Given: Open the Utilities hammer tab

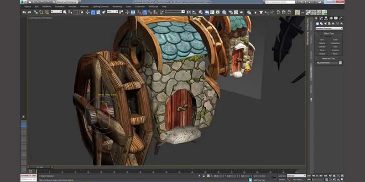Looking at the screenshot, I should (340, 18).
